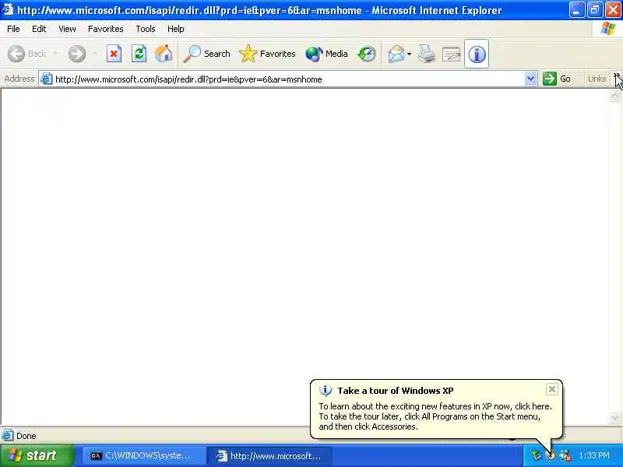Open the View menu
623x467 pixels.
point(67,29)
